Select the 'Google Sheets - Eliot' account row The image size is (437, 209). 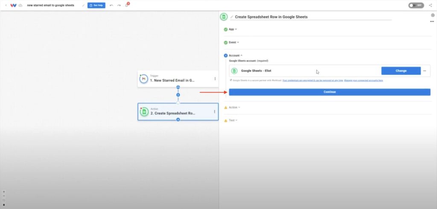(330, 71)
